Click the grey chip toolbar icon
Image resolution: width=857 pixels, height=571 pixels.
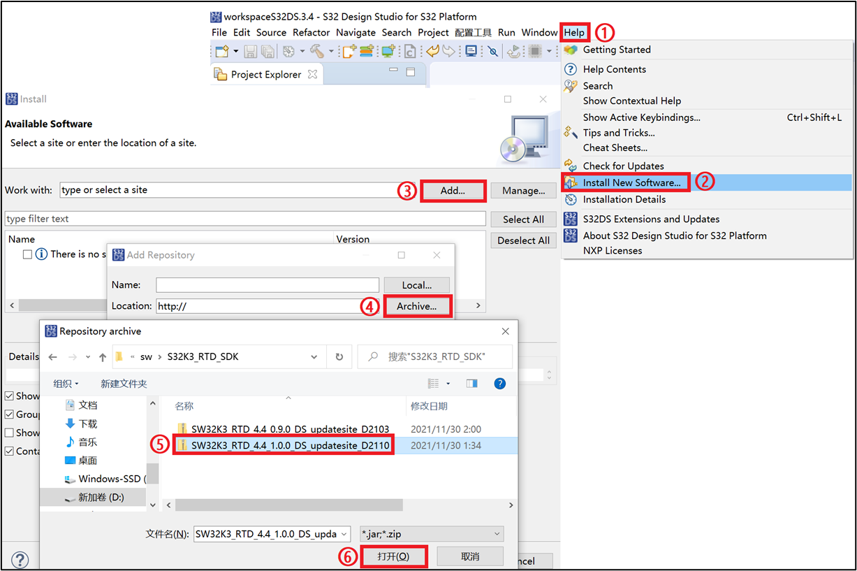[x=536, y=51]
